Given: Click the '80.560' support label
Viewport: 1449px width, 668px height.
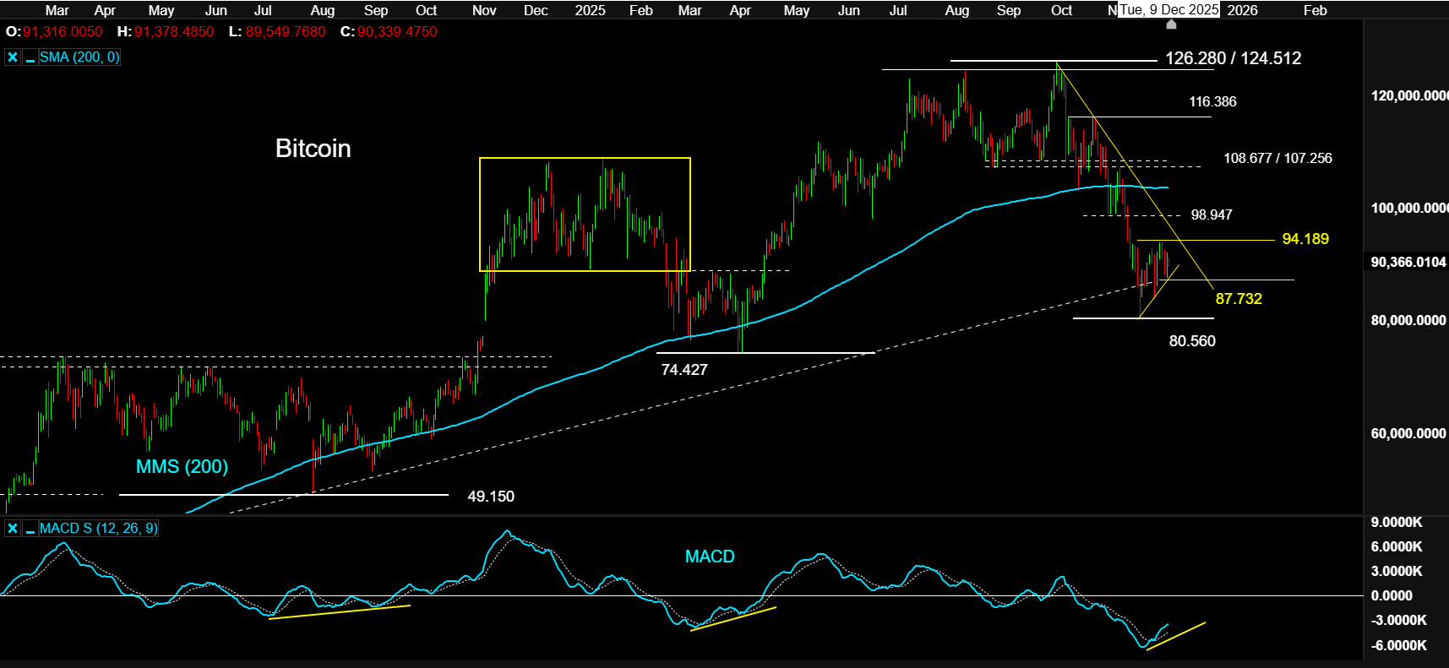Looking at the screenshot, I should (1192, 341).
